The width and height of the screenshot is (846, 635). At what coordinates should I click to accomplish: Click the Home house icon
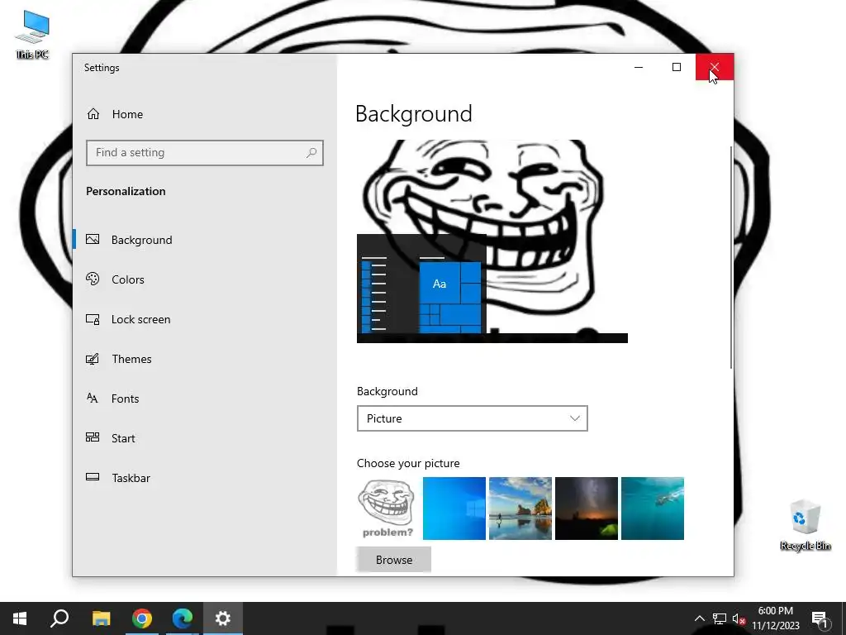(x=93, y=114)
